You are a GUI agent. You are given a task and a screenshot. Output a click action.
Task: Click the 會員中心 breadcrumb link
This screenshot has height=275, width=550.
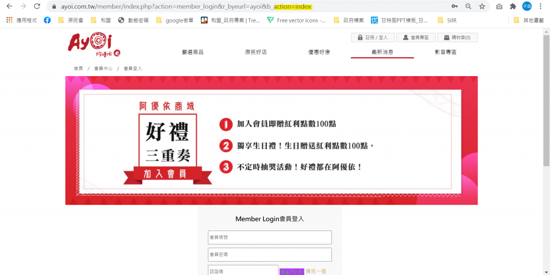[x=103, y=69]
